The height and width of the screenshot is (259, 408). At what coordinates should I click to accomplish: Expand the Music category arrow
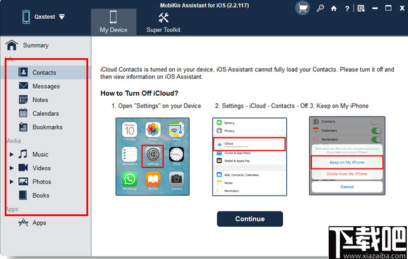[x=11, y=154]
